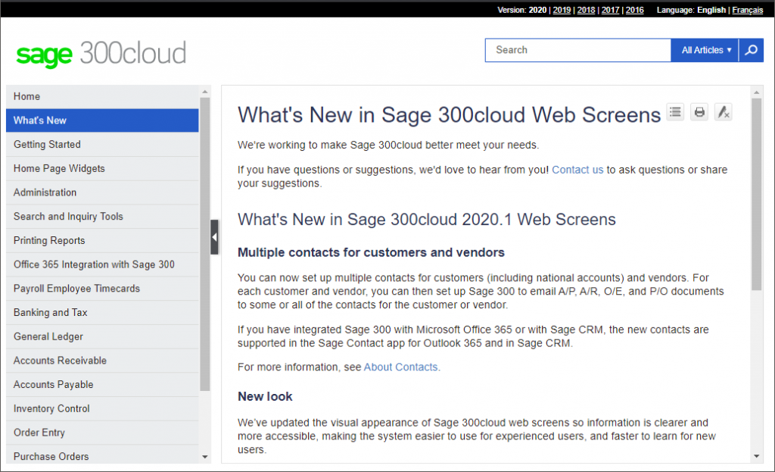The image size is (775, 472).
Task: Select What's New in the sidebar
Action: click(x=102, y=120)
